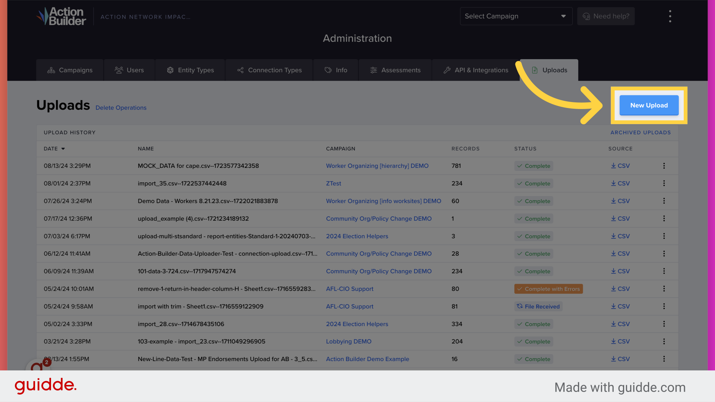
Task: Open row options for upload_example (4).csv
Action: click(x=664, y=218)
